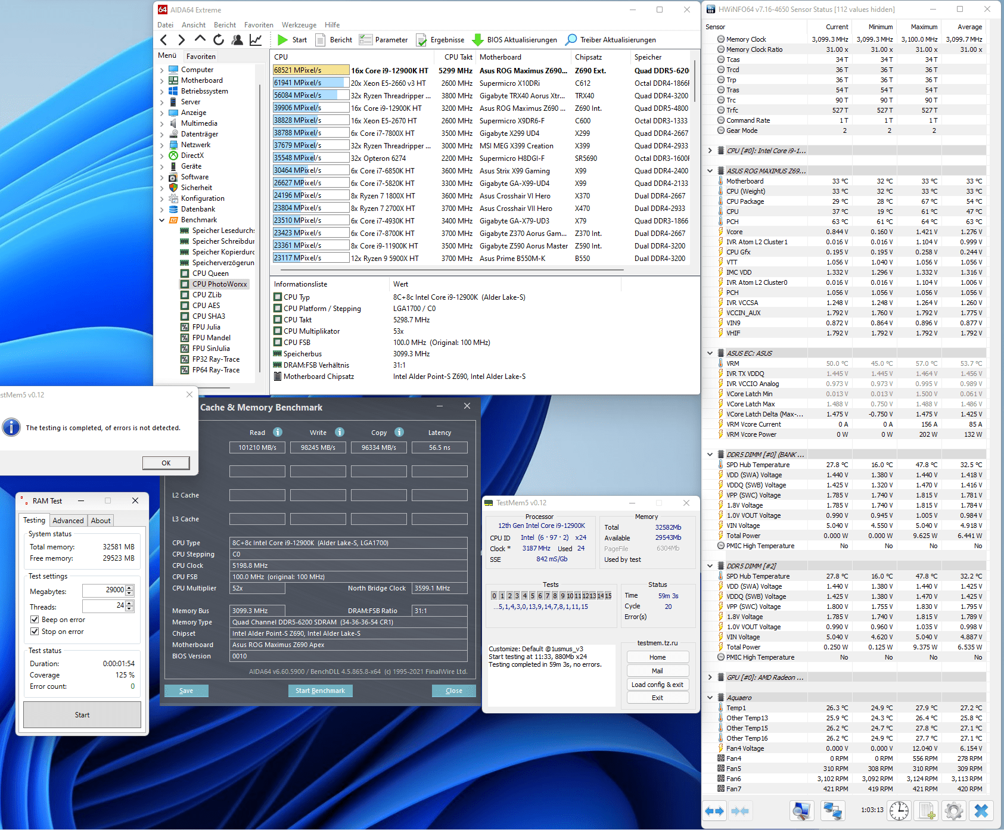The width and height of the screenshot is (1004, 830).
Task: Click the refresh icon in AIDA64 toolbar
Action: point(219,40)
